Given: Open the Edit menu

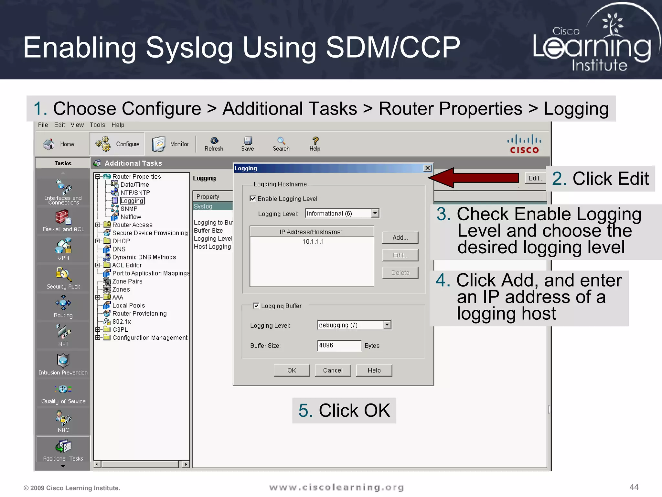Looking at the screenshot, I should pyautogui.click(x=59, y=125).
